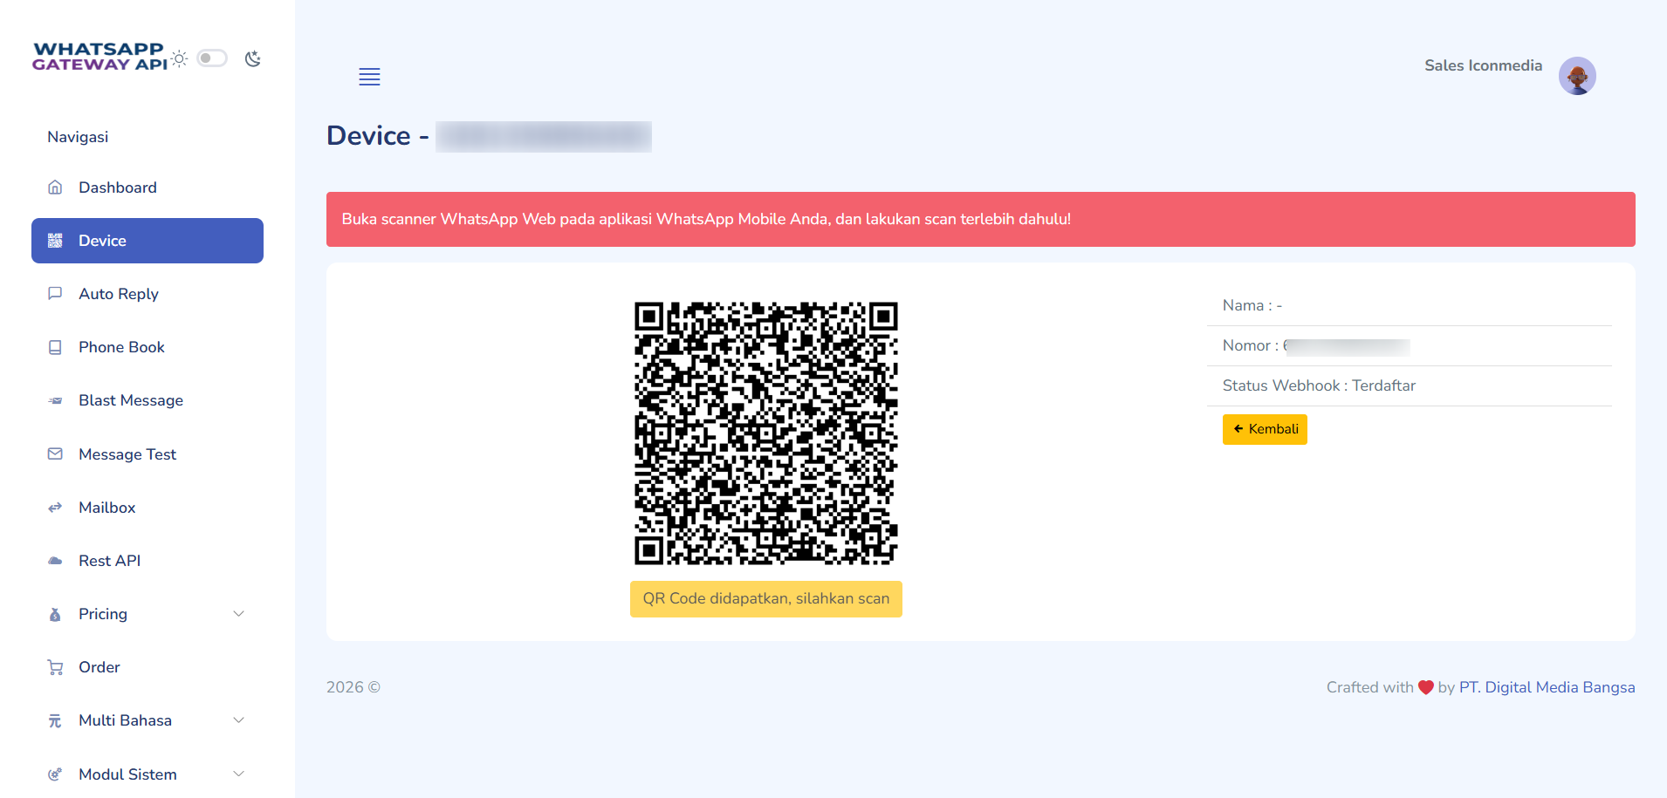
Task: Expand the Multi Bahasa submenu chevron
Action: tap(238, 720)
